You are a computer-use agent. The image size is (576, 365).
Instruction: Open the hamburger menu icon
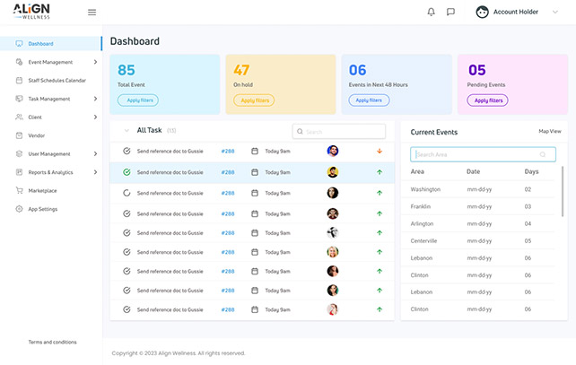pyautogui.click(x=92, y=13)
